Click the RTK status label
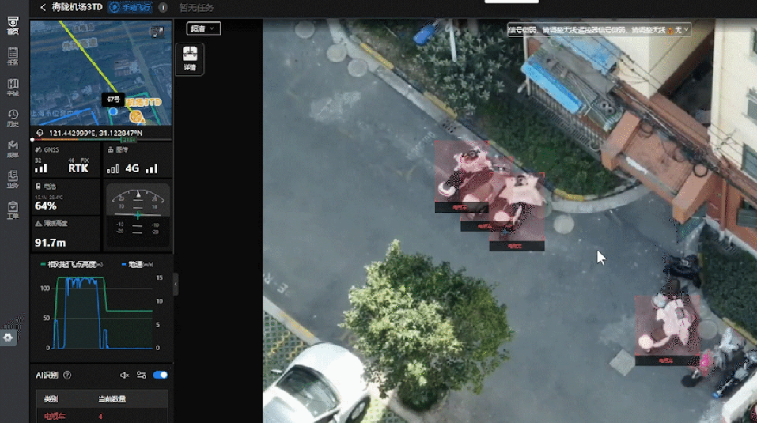 click(x=78, y=168)
